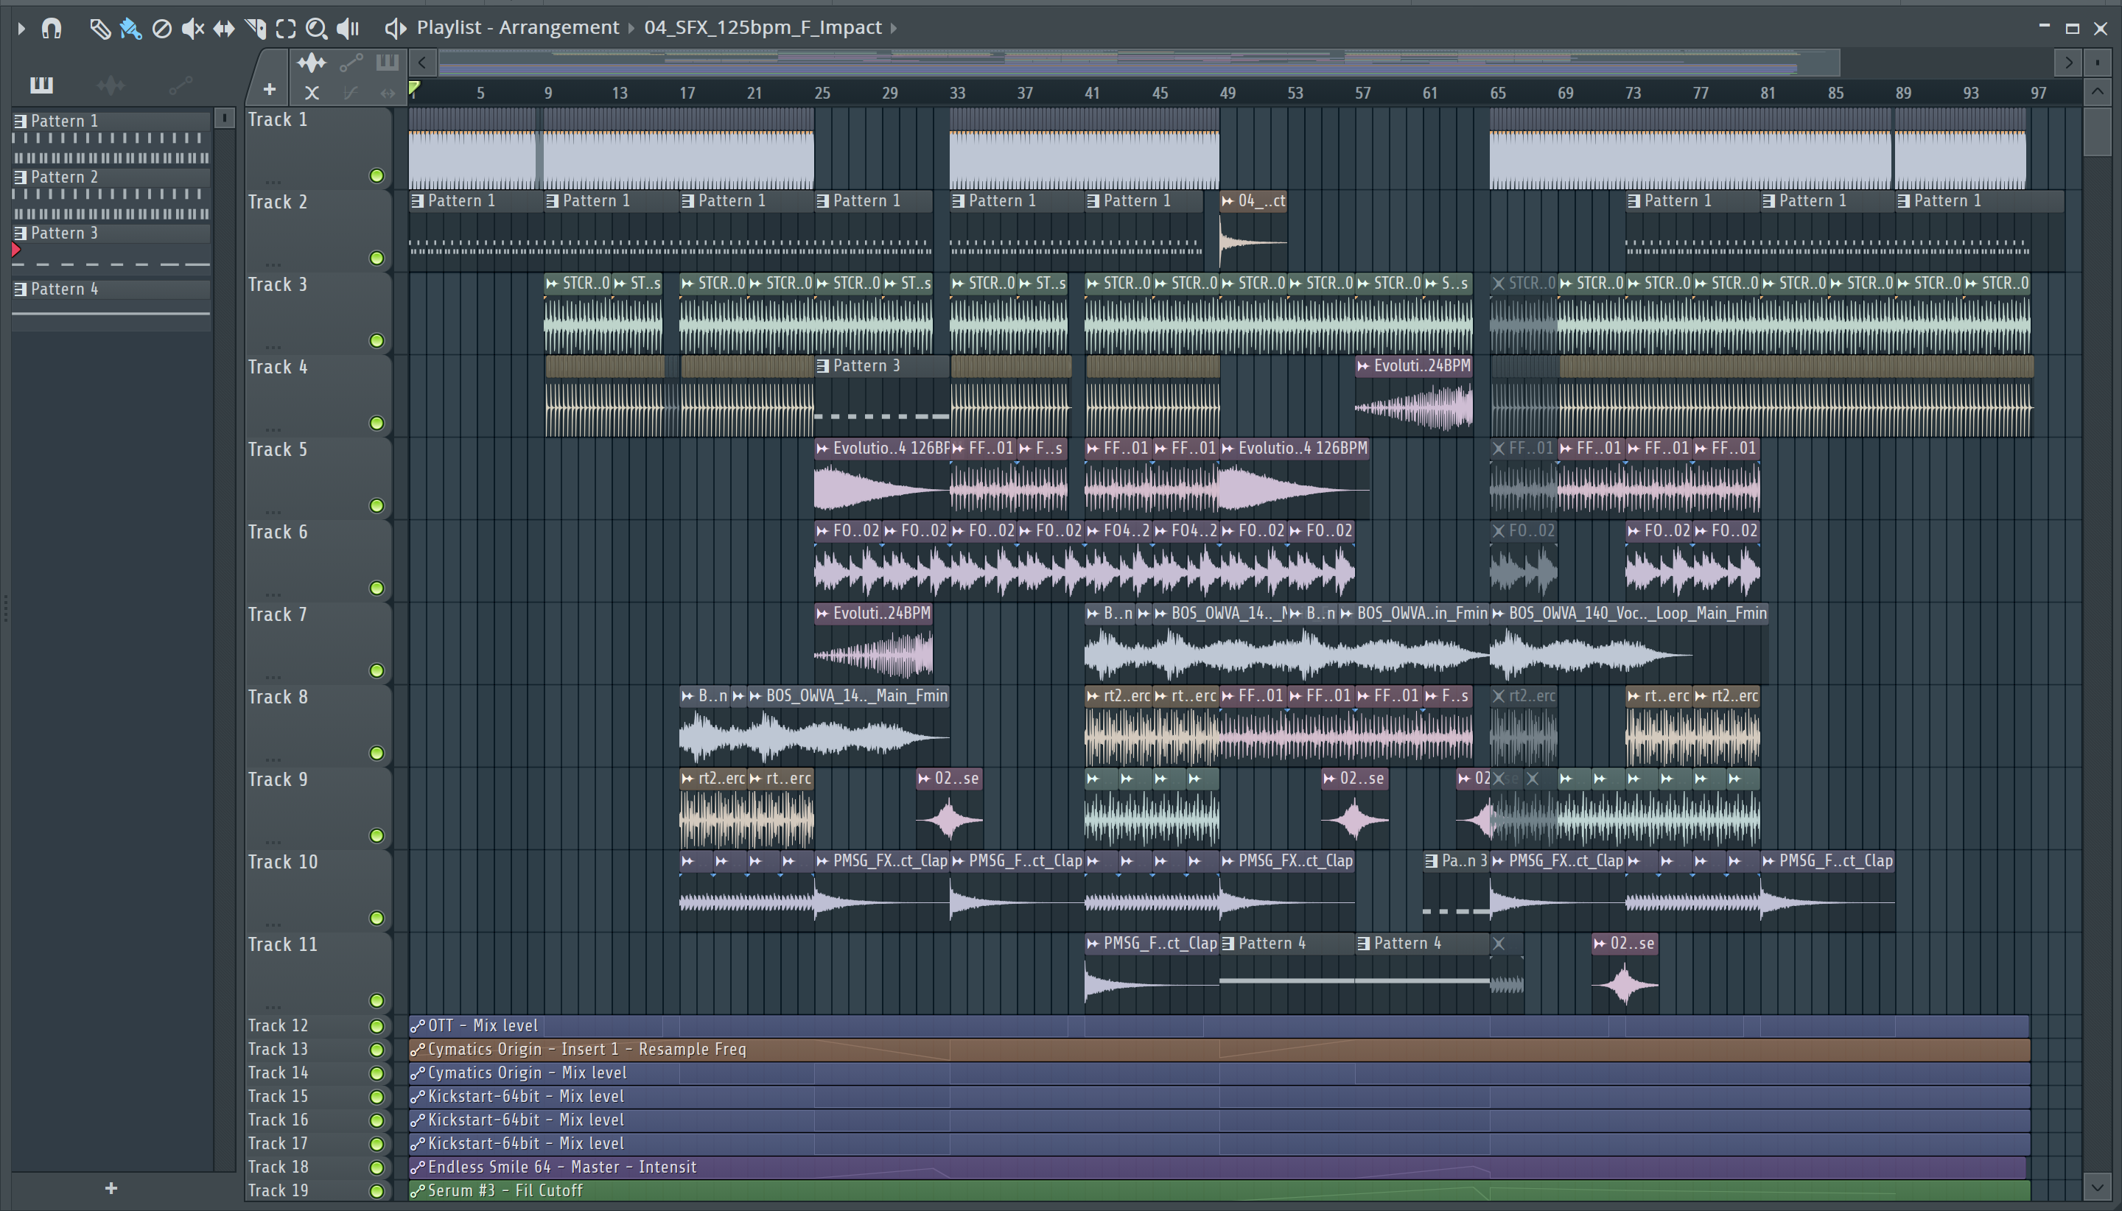Viewport: 2122px width, 1211px height.
Task: Show patterns in picker panel (piano icon)
Action: coord(41,84)
